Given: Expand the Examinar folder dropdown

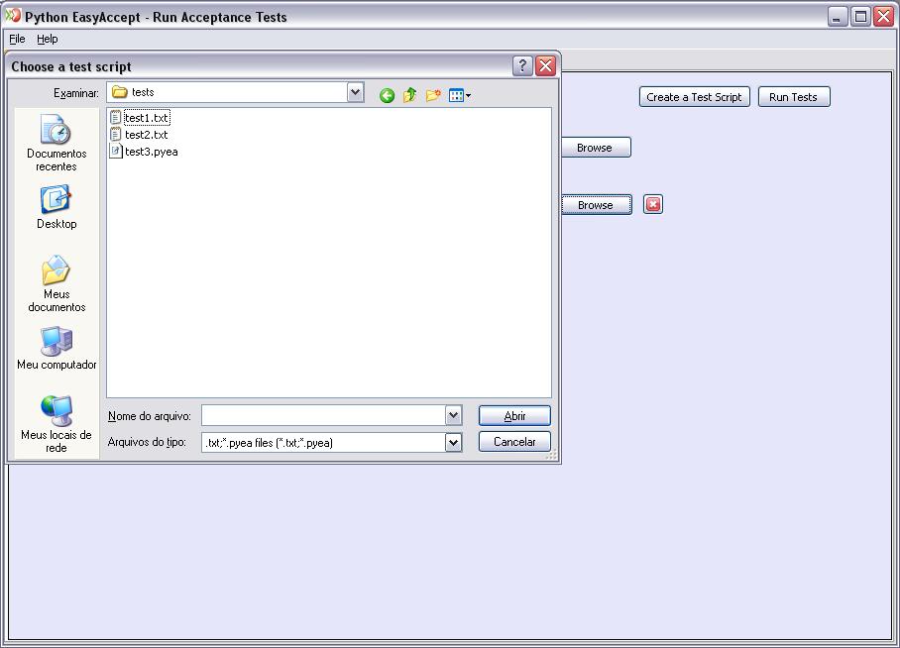Looking at the screenshot, I should [x=355, y=92].
